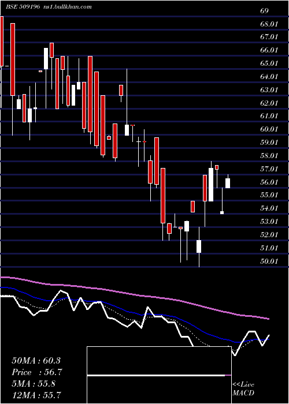This screenshot has height=404, width=289.
Task: Click the 54.01 price axis label
Action: coord(269,208)
